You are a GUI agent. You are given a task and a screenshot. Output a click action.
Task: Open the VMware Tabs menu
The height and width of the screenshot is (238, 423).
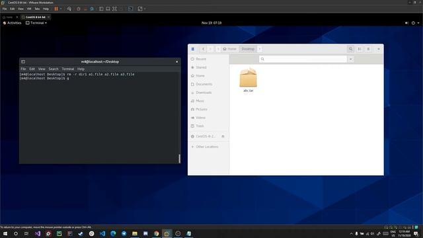click(x=37, y=9)
